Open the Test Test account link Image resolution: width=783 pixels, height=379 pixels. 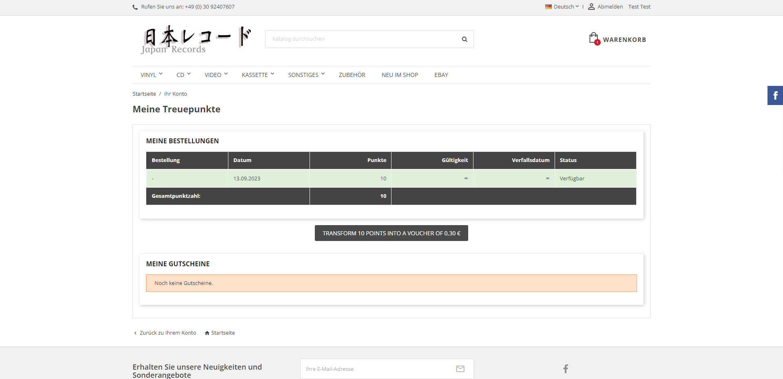tap(639, 7)
